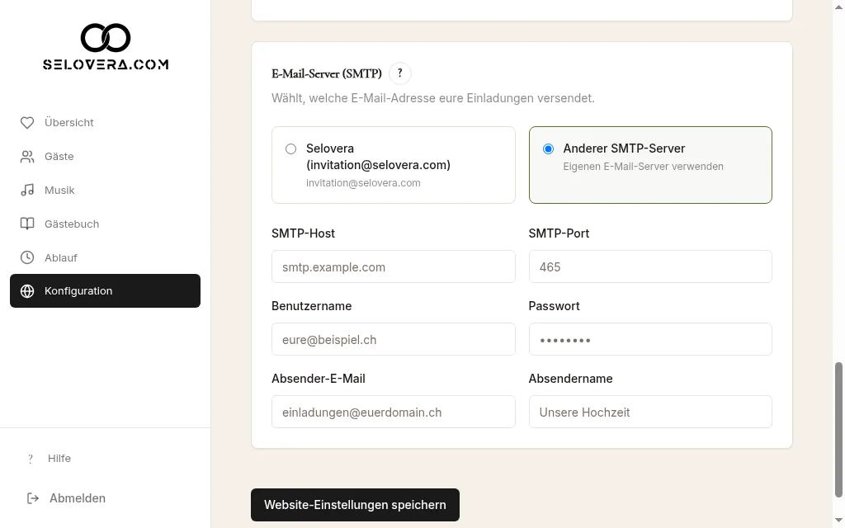Open the Musik page
Image resolution: width=845 pixels, height=528 pixels.
105,191
